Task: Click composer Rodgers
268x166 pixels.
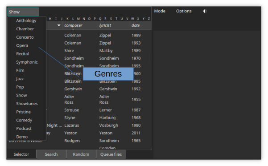Action: coord(72,141)
